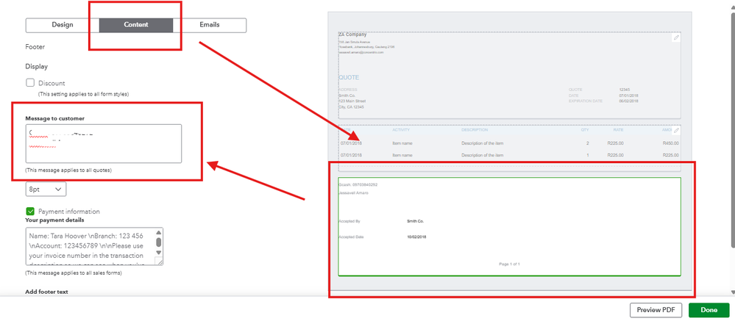Click the Preview PDF button

coord(656,310)
